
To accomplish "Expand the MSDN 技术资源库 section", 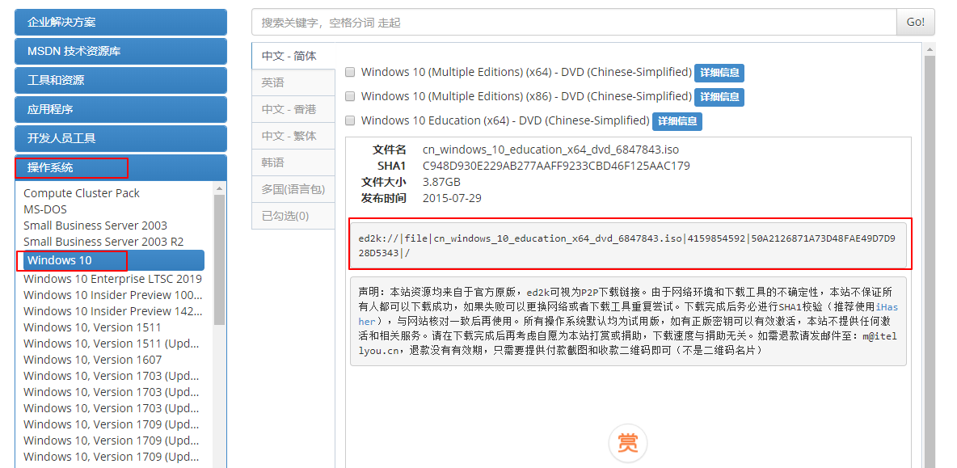I will [x=121, y=51].
